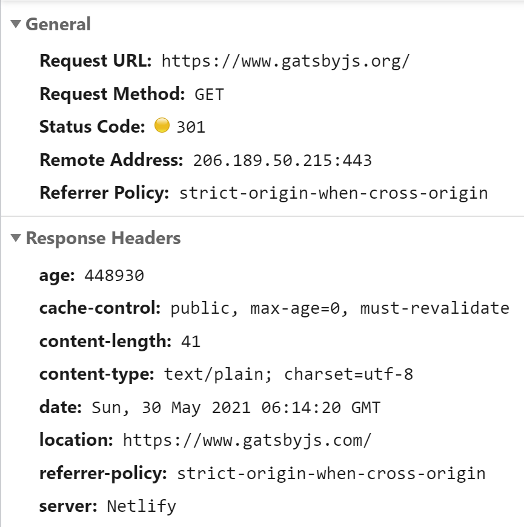
Task: Select the 301 status code value
Action: (x=191, y=127)
